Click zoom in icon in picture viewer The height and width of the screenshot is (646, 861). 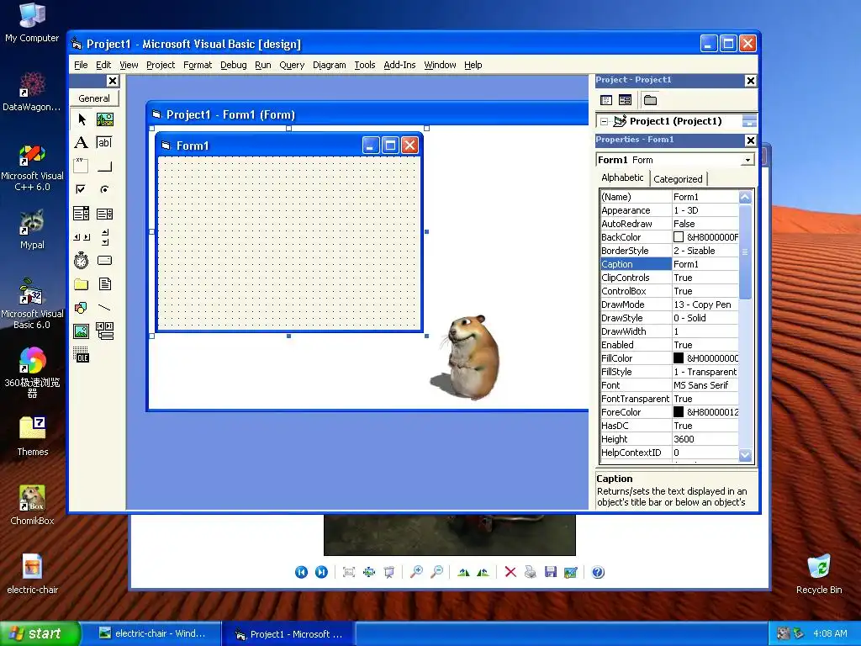point(416,572)
